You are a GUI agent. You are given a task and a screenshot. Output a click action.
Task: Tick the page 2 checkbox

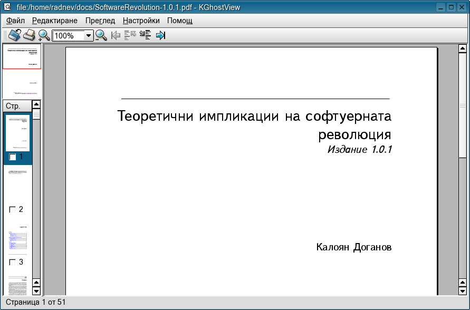pos(13,209)
